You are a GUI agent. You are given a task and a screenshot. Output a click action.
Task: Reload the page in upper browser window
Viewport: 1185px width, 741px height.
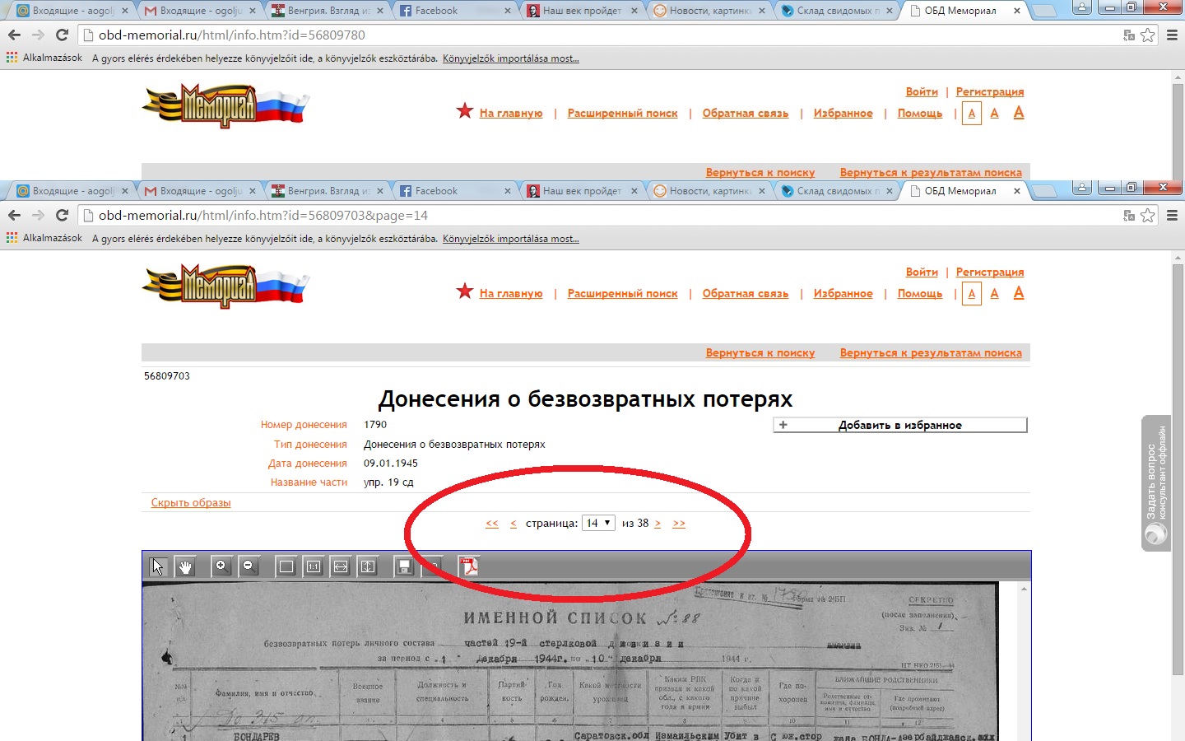[62, 35]
